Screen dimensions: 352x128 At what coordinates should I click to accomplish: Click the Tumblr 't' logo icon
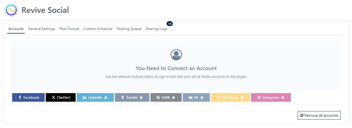[123, 97]
